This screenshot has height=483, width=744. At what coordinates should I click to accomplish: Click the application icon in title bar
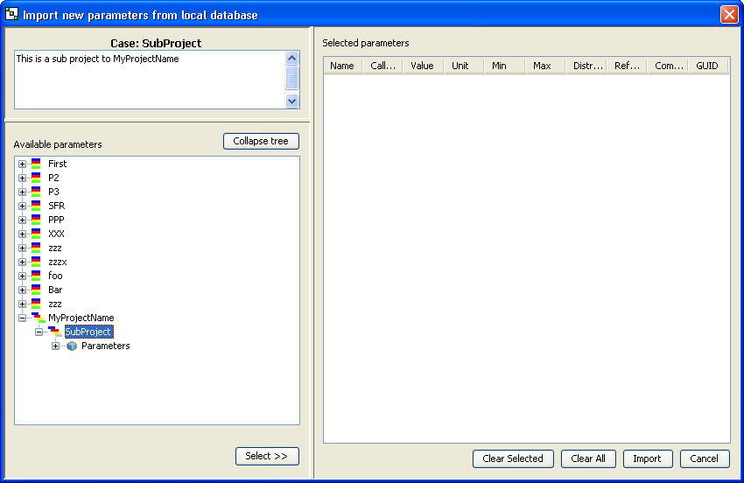(11, 14)
